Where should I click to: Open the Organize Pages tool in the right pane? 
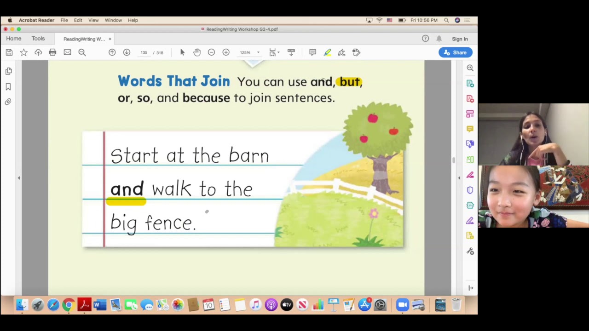[470, 114]
